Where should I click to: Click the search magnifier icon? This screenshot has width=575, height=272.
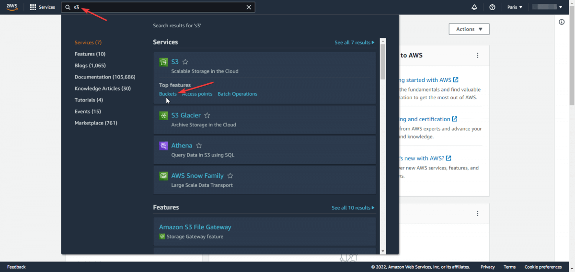pyautogui.click(x=68, y=7)
